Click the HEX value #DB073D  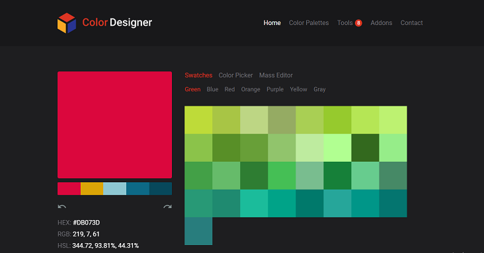(x=86, y=223)
